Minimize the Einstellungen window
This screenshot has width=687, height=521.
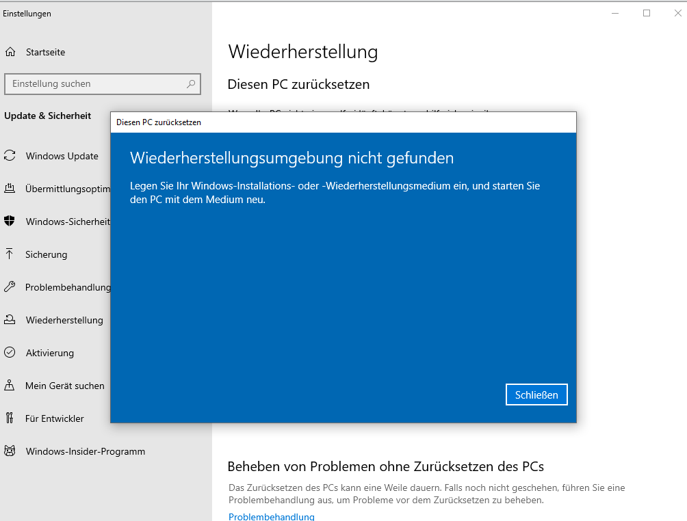615,13
